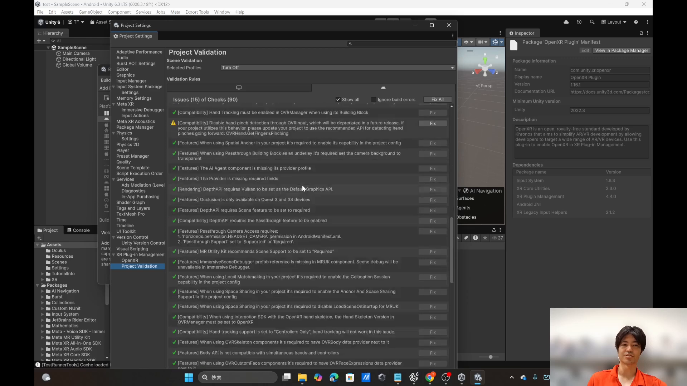This screenshot has width=687, height=386.
Task: Open the Meta MR Utility Kit package folder
Action: [x=71, y=337]
